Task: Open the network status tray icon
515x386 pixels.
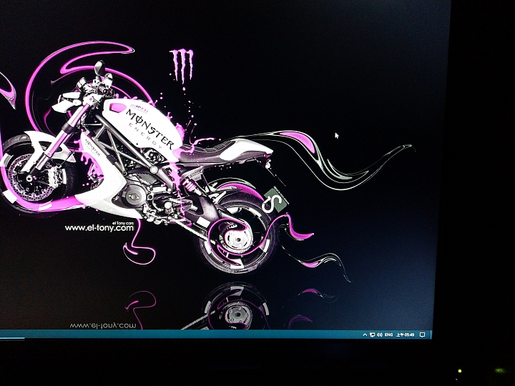Action: coord(372,335)
